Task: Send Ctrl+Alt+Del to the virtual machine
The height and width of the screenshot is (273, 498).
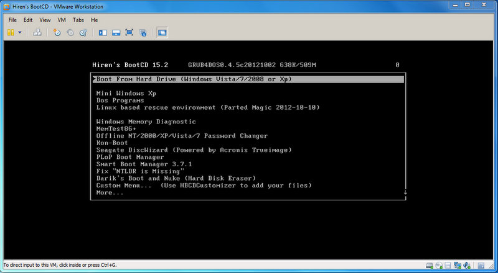Action: pyautogui.click(x=37, y=32)
